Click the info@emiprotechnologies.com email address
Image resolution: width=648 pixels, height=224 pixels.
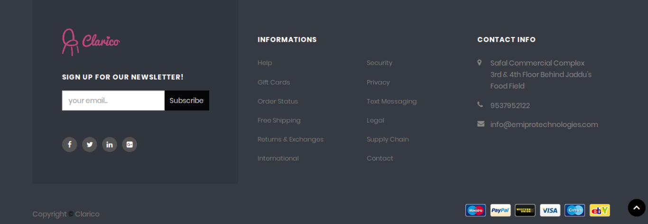point(544,125)
